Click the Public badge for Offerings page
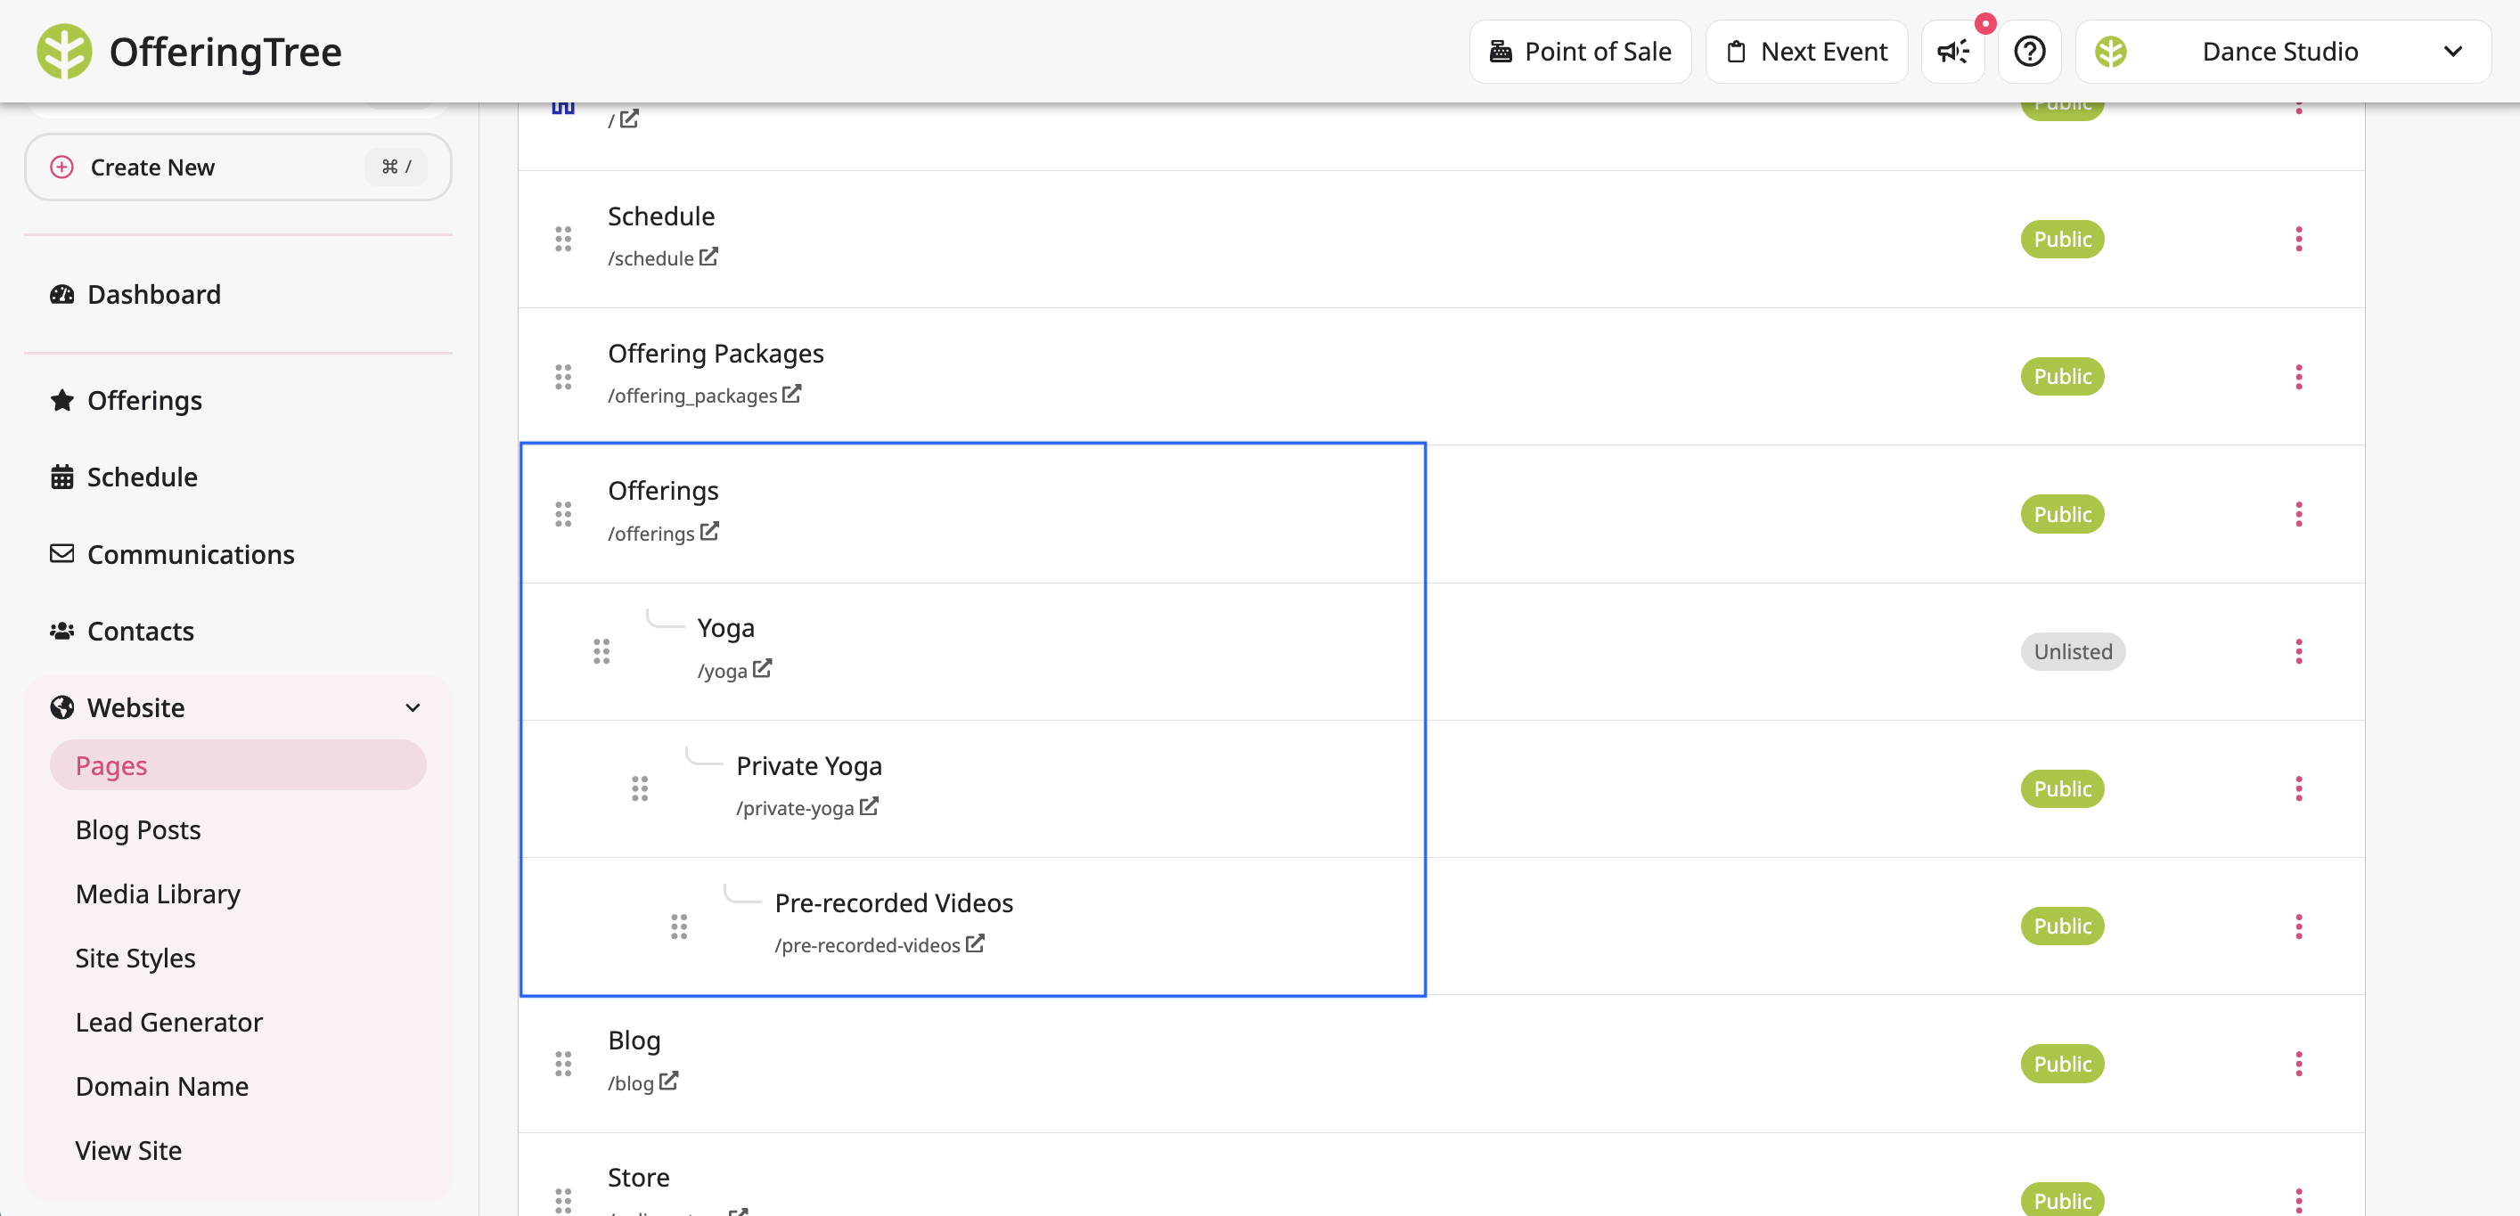This screenshot has height=1216, width=2520. [2062, 514]
